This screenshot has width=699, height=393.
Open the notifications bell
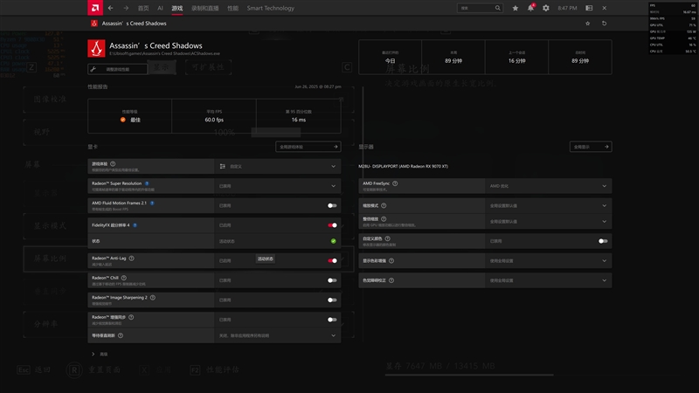tap(530, 8)
